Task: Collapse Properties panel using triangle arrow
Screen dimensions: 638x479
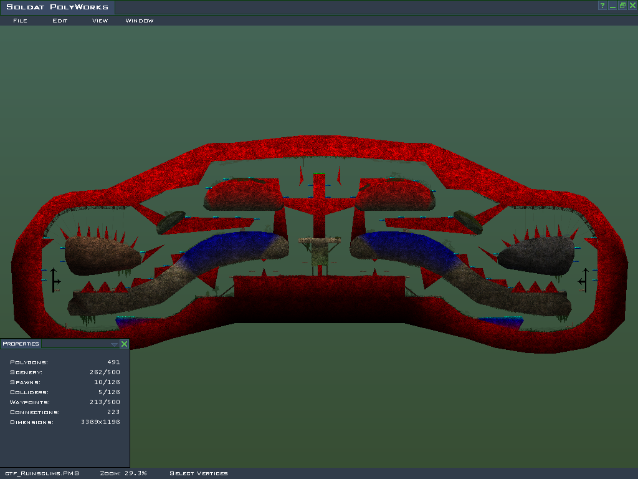Action: coord(114,344)
